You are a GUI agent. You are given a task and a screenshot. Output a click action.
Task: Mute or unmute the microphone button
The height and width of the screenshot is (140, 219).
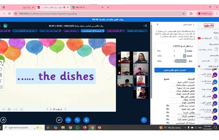tap(86, 120)
